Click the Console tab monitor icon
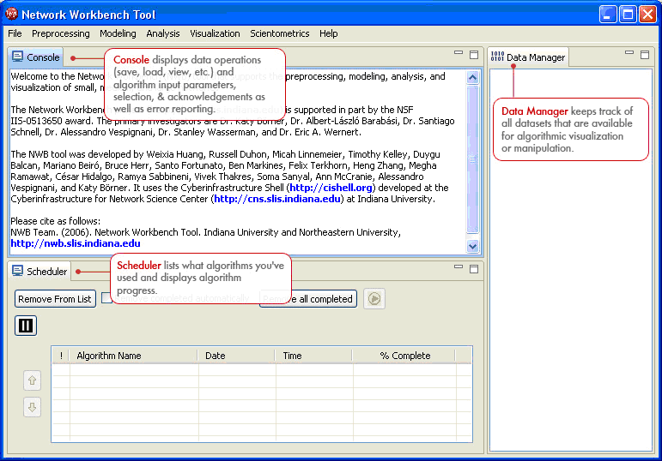Image resolution: width=662 pixels, height=461 pixels. pyautogui.click(x=18, y=57)
